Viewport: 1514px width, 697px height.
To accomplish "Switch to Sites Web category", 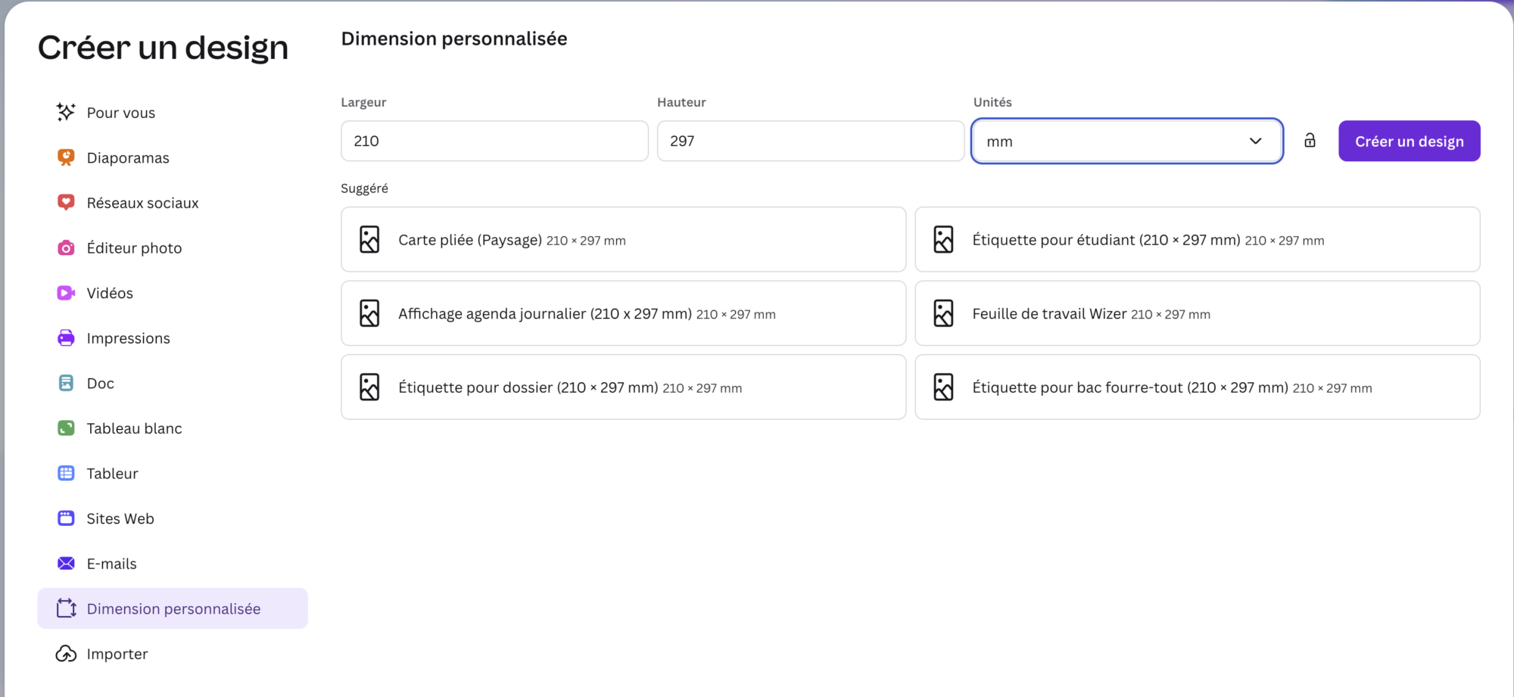I will (120, 519).
